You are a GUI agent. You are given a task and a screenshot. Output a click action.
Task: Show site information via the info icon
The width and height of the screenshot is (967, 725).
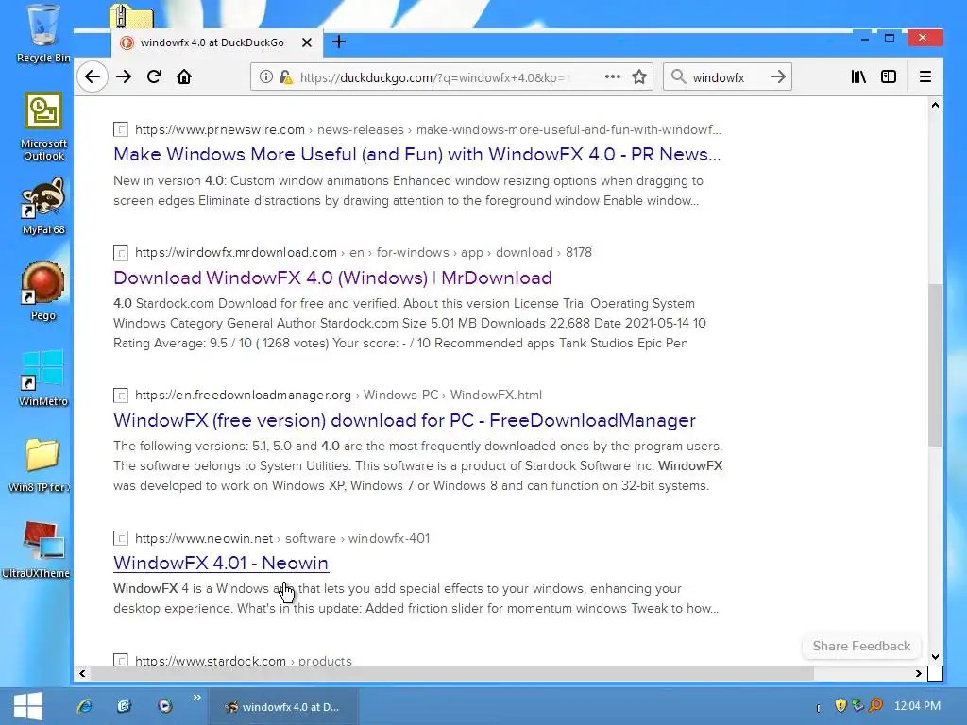pos(265,77)
